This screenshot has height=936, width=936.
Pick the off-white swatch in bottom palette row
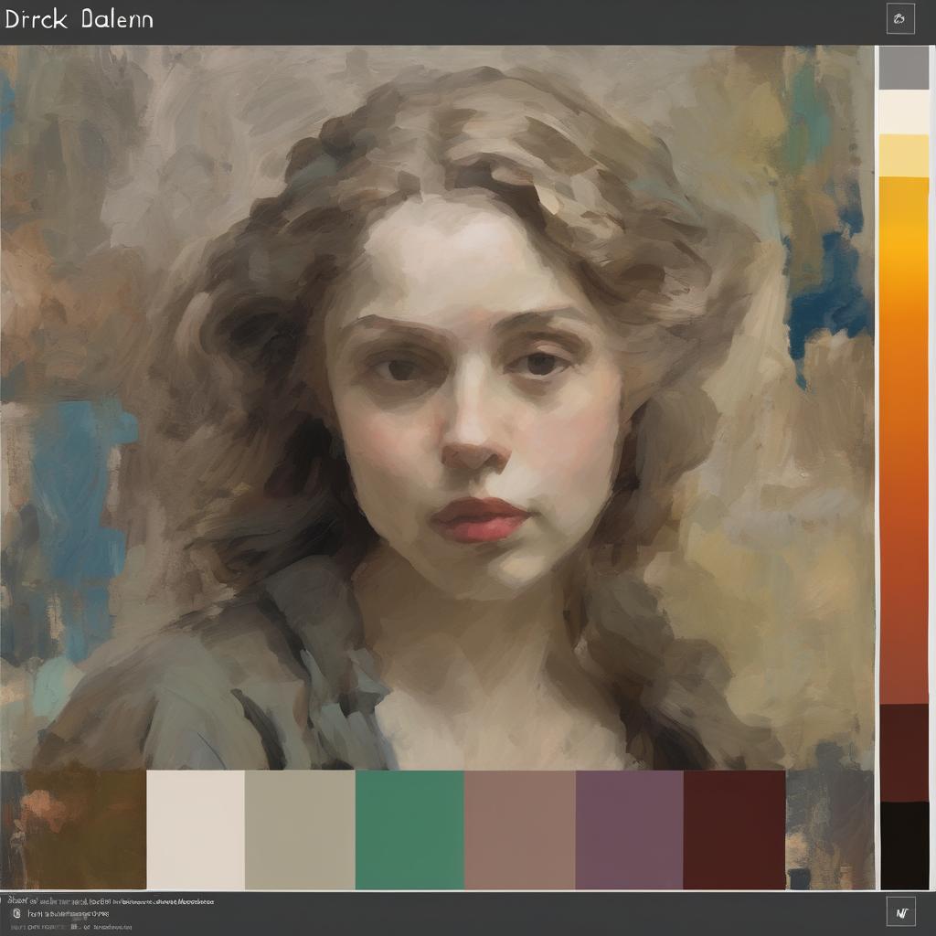(x=195, y=829)
